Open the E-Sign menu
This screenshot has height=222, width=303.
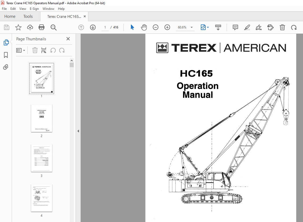click(34, 9)
